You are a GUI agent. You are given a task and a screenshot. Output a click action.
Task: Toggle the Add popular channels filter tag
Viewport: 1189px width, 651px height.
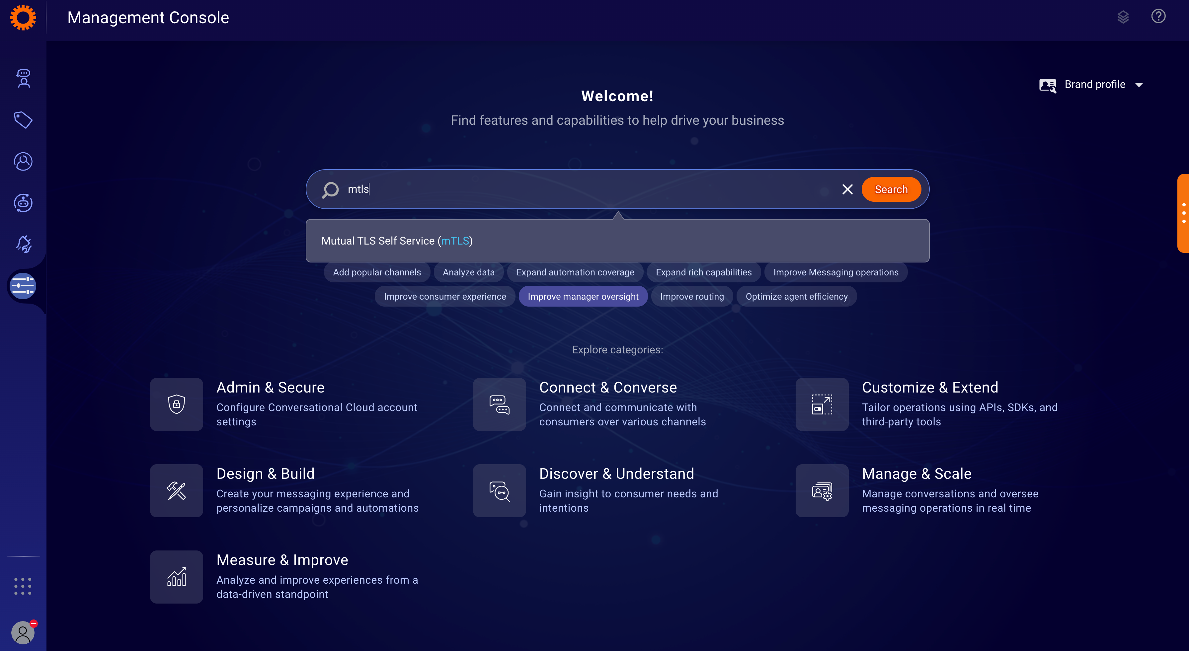point(377,272)
